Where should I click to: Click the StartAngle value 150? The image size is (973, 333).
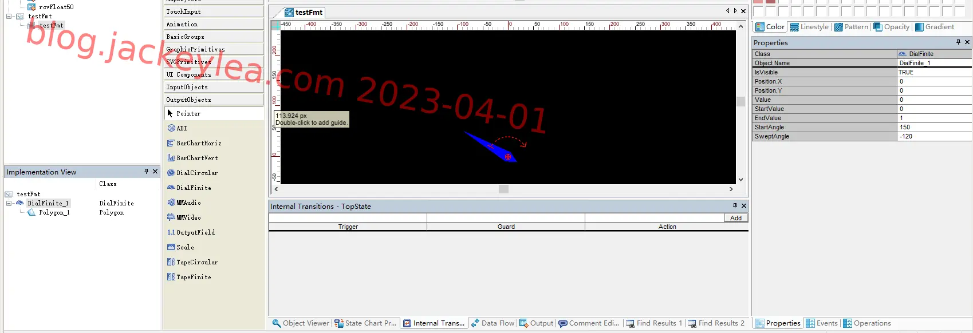pyautogui.click(x=934, y=127)
